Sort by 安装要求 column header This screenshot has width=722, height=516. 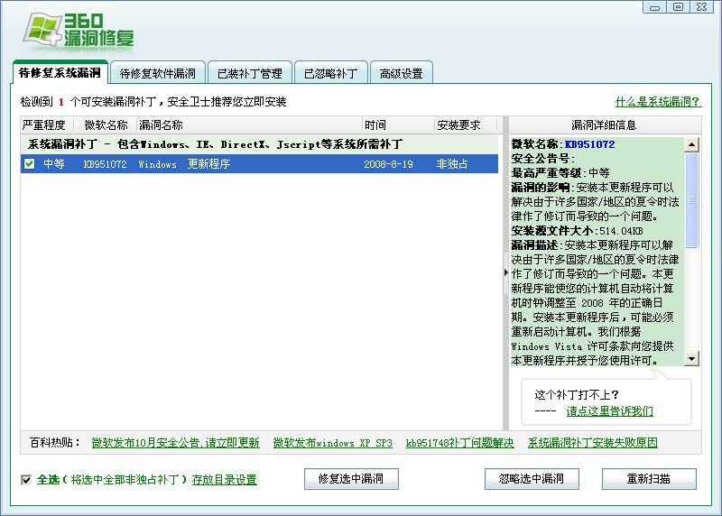(x=466, y=125)
